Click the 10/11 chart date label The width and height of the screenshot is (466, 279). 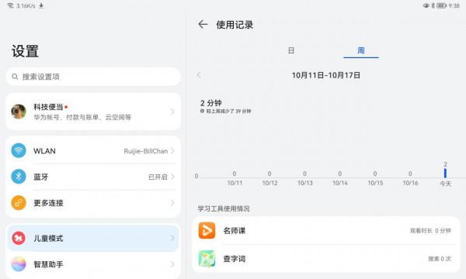pos(235,183)
